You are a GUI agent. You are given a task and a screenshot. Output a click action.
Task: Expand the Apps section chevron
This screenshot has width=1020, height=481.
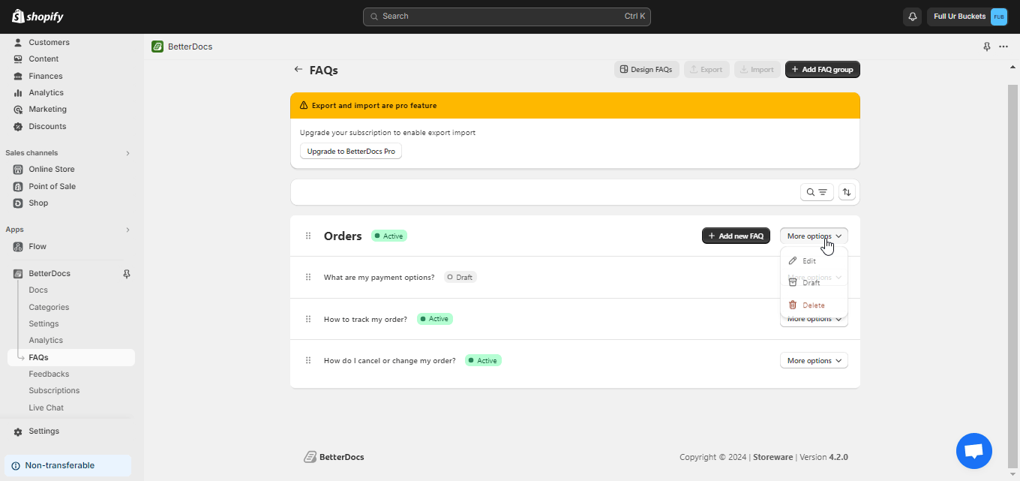127,229
